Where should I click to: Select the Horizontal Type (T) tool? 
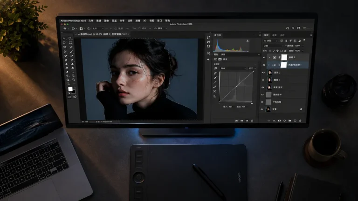coord(73,72)
